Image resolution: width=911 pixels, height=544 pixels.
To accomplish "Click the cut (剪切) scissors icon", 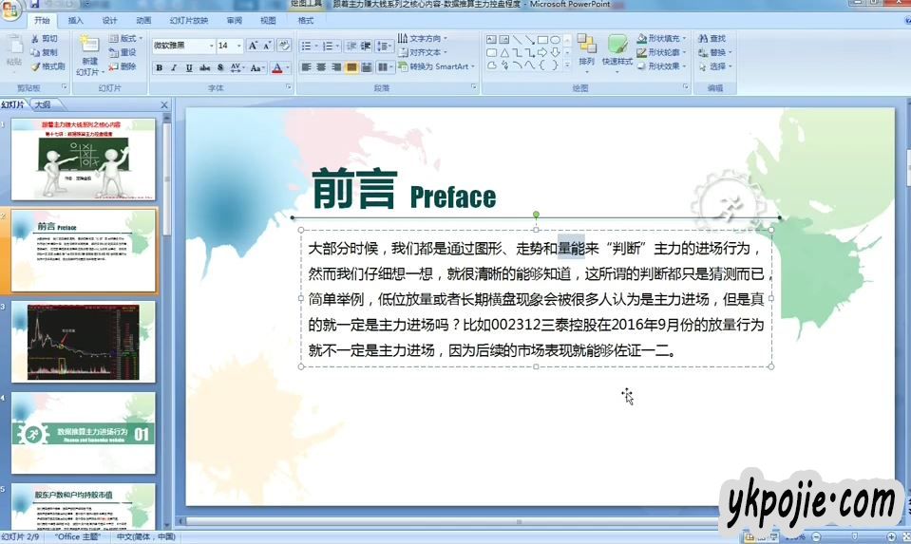I will [x=34, y=39].
